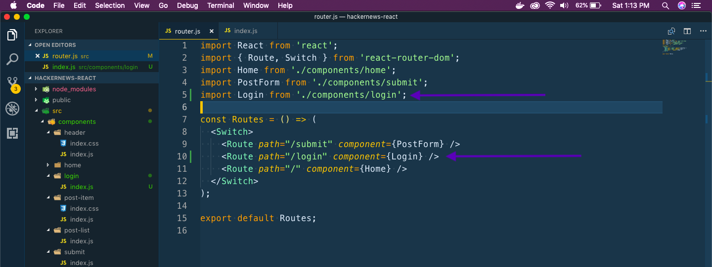This screenshot has width=712, height=267.
Task: Click the Sat 1:13 PM clock
Action: [x=630, y=5]
